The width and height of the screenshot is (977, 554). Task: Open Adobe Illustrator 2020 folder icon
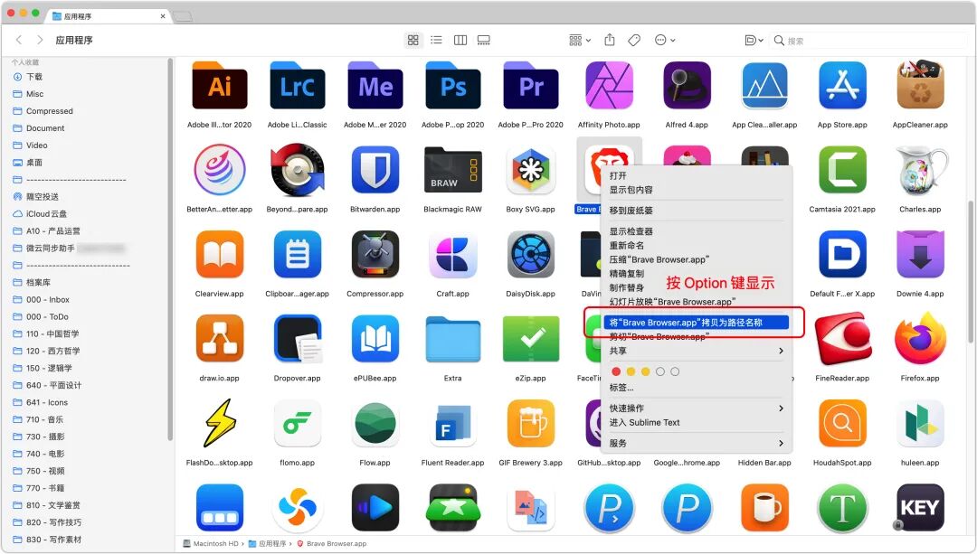219,86
